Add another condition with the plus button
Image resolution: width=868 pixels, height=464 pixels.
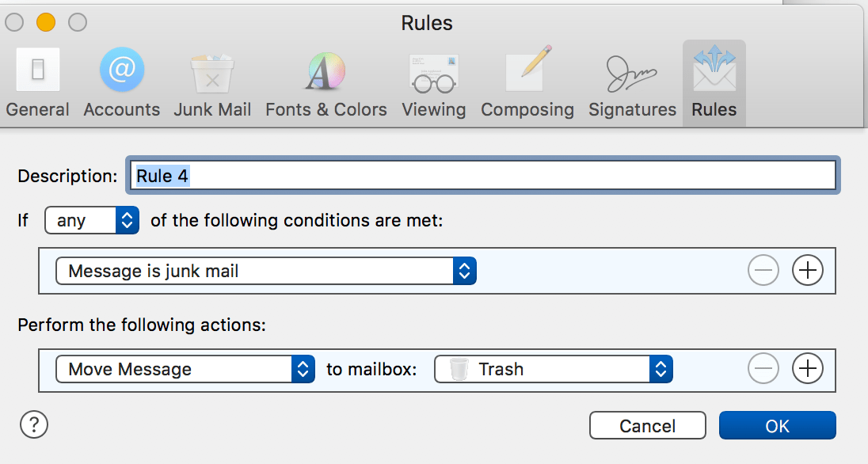point(808,270)
